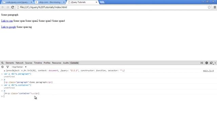This screenshot has height=122, width=217.
Task: Click the p class="paragraph" output line
Action: click(x=28, y=82)
